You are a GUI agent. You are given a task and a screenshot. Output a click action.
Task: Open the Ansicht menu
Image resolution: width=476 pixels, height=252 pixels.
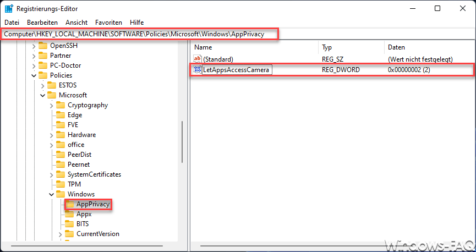76,23
